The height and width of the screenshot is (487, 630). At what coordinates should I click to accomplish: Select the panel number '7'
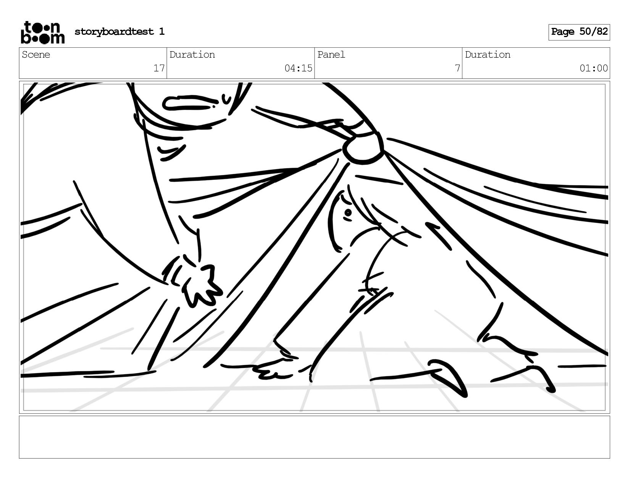(x=457, y=68)
